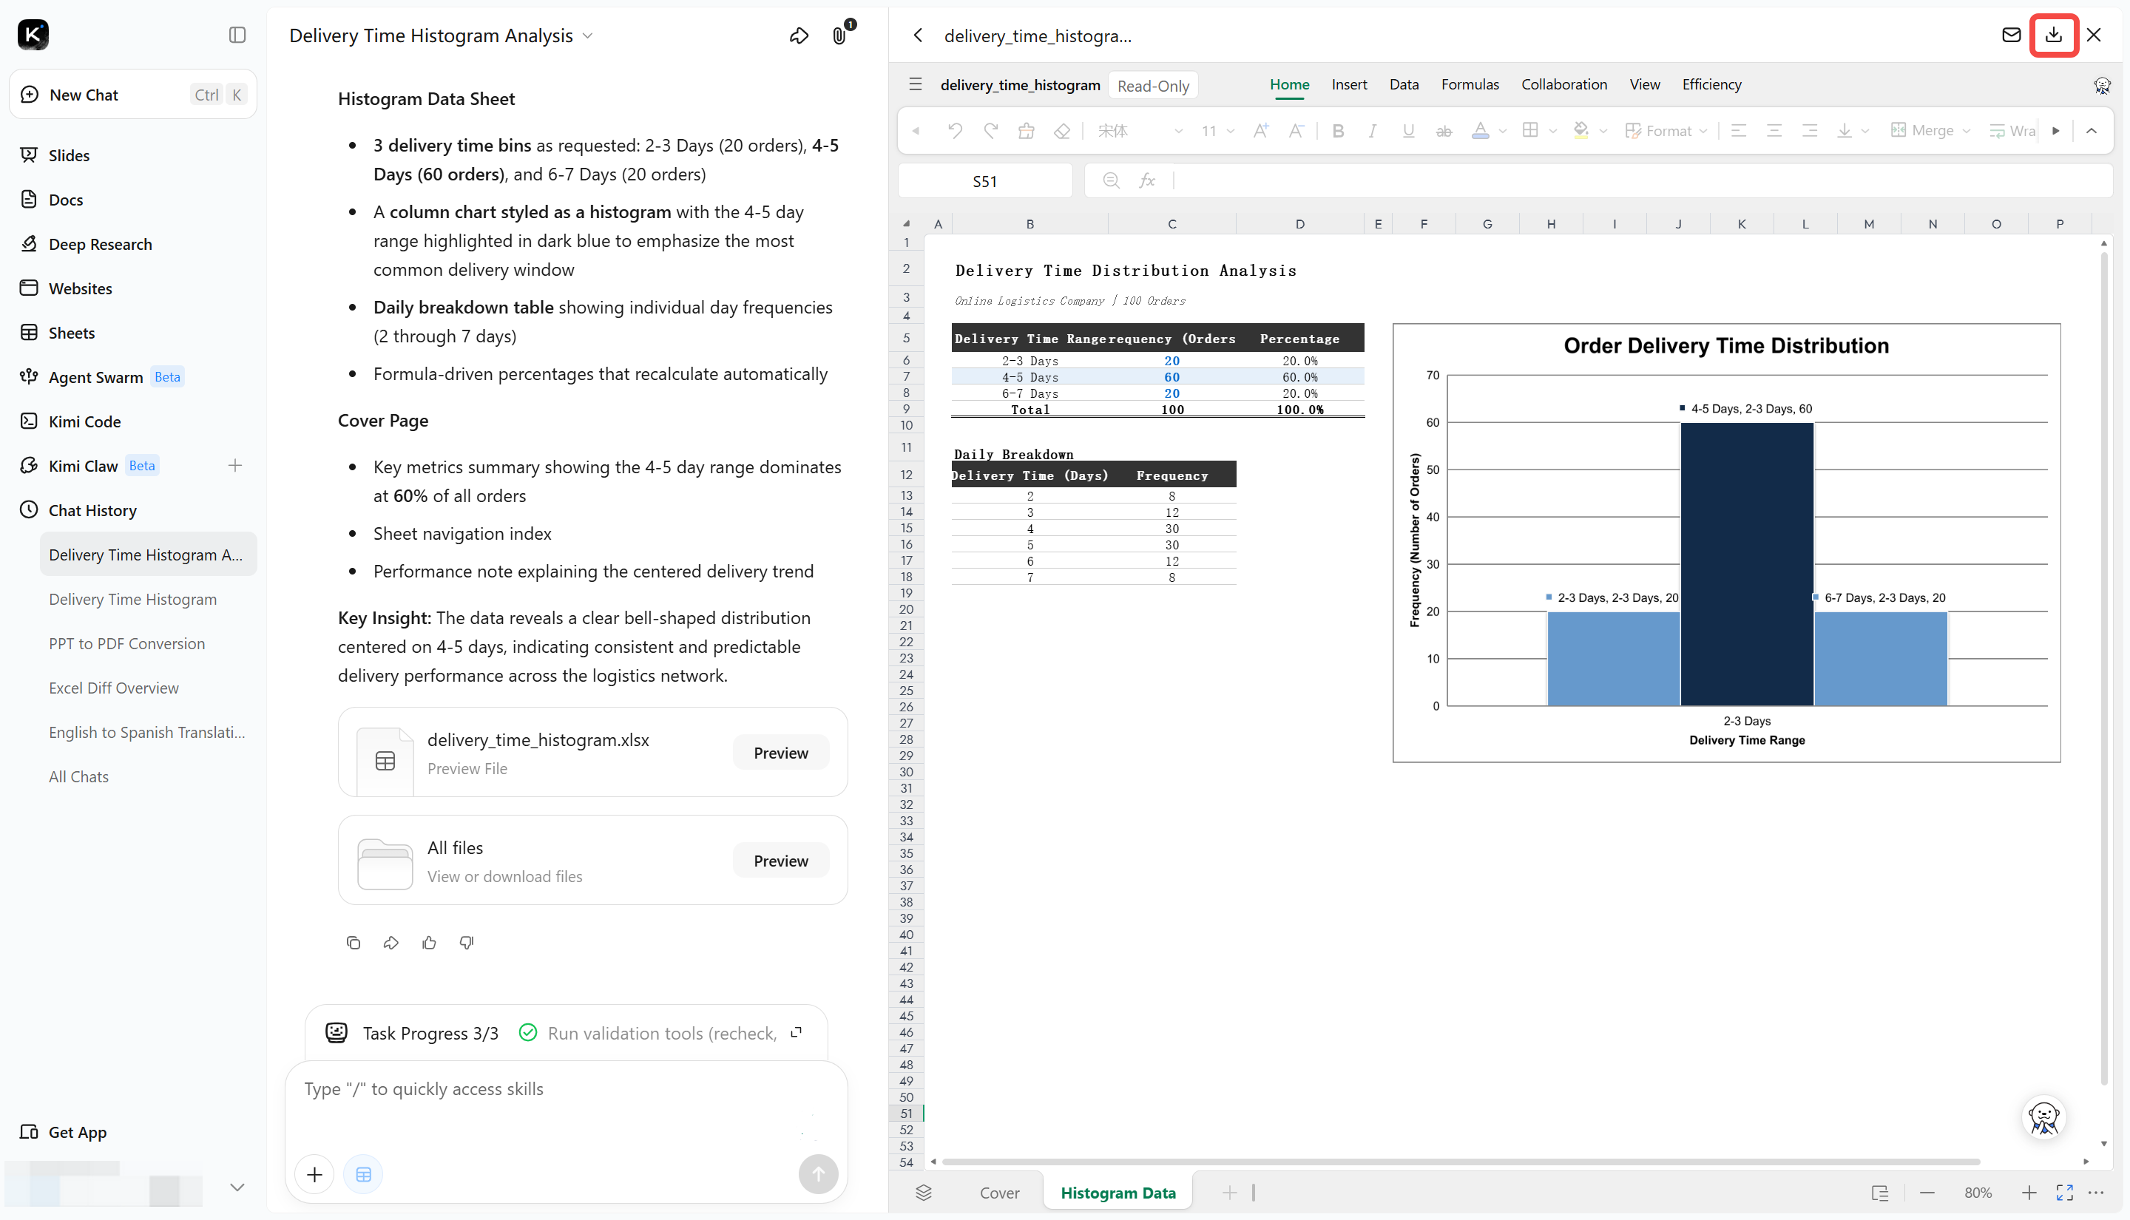Image resolution: width=2130 pixels, height=1220 pixels.
Task: Expand the font color dropdown arrow
Action: [x=1502, y=131]
